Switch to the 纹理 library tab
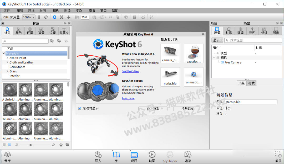 [x=53, y=31]
